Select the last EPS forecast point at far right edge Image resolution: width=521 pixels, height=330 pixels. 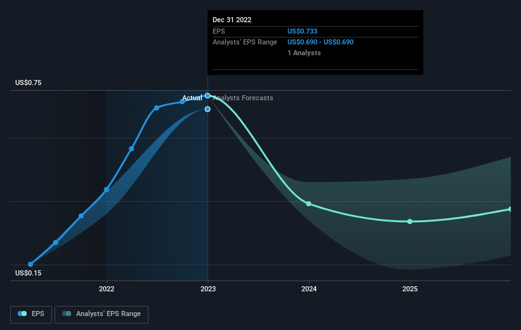(x=510, y=209)
